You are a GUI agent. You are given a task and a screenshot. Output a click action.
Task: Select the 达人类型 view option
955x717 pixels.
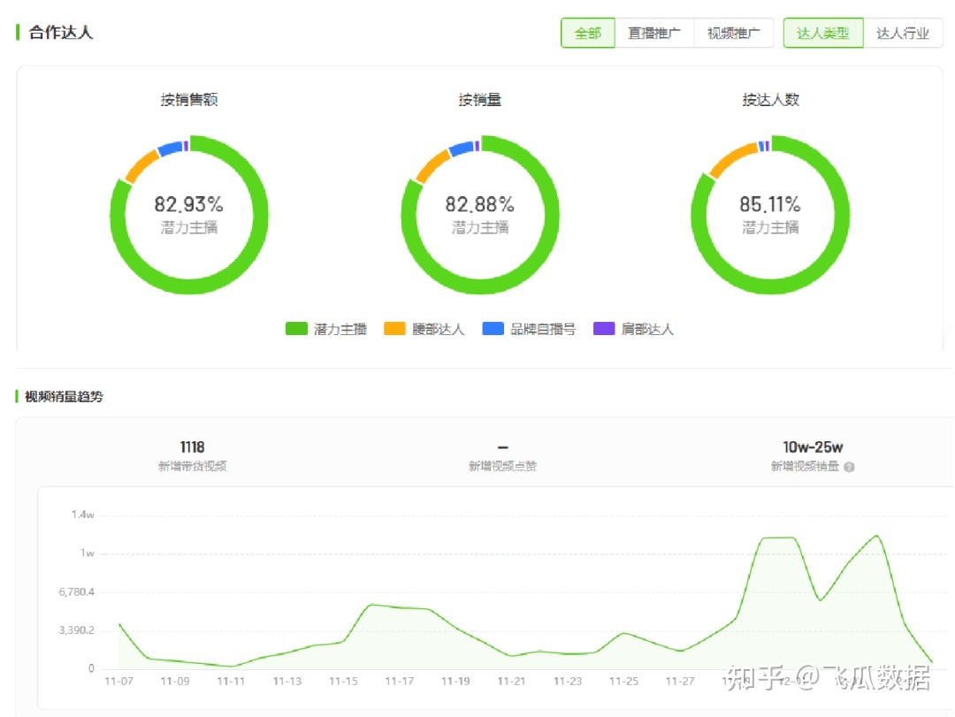823,34
